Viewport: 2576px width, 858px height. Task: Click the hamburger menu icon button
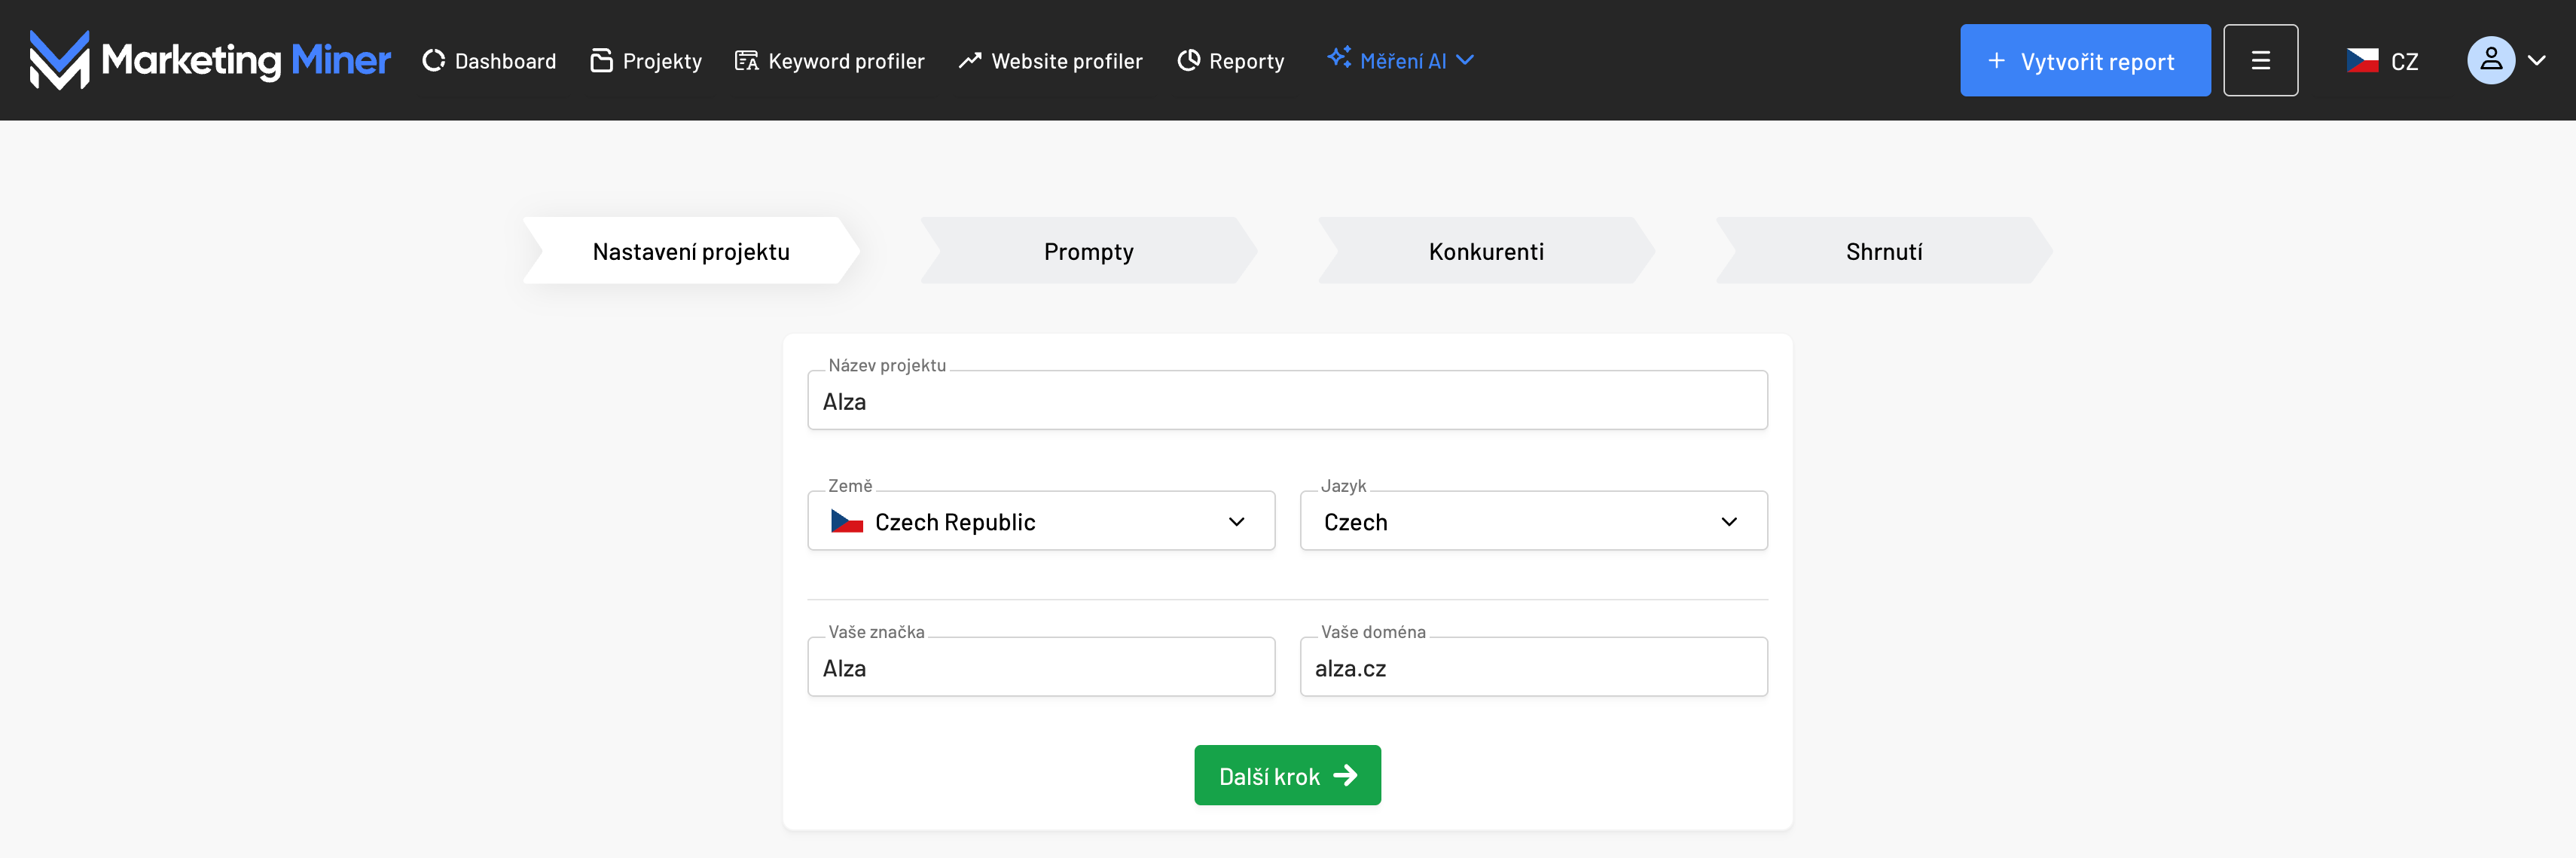point(2260,60)
